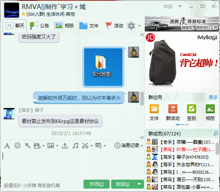Open the 现代地图 folder image
The image size is (220, 192).
(x=103, y=67)
